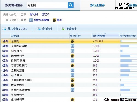Click the 1,900 search volume value

click(x=96, y=46)
